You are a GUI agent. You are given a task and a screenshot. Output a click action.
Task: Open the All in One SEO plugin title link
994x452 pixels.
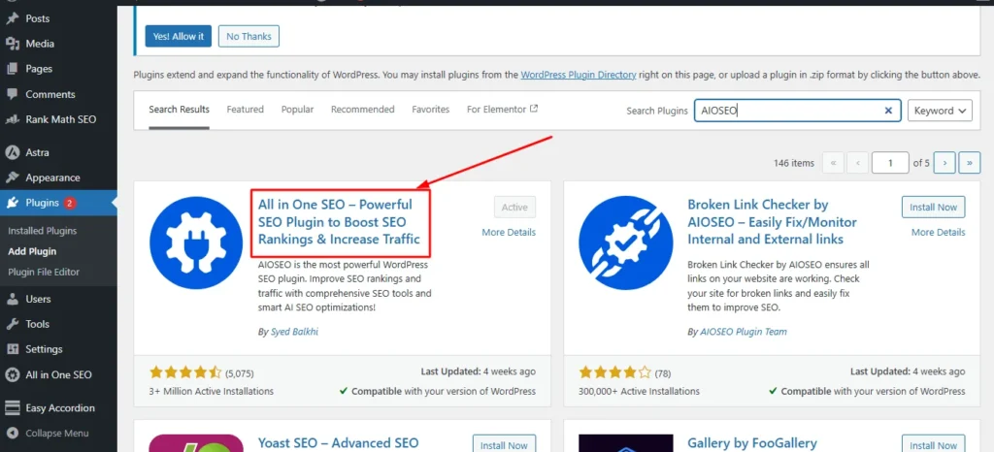(x=339, y=222)
